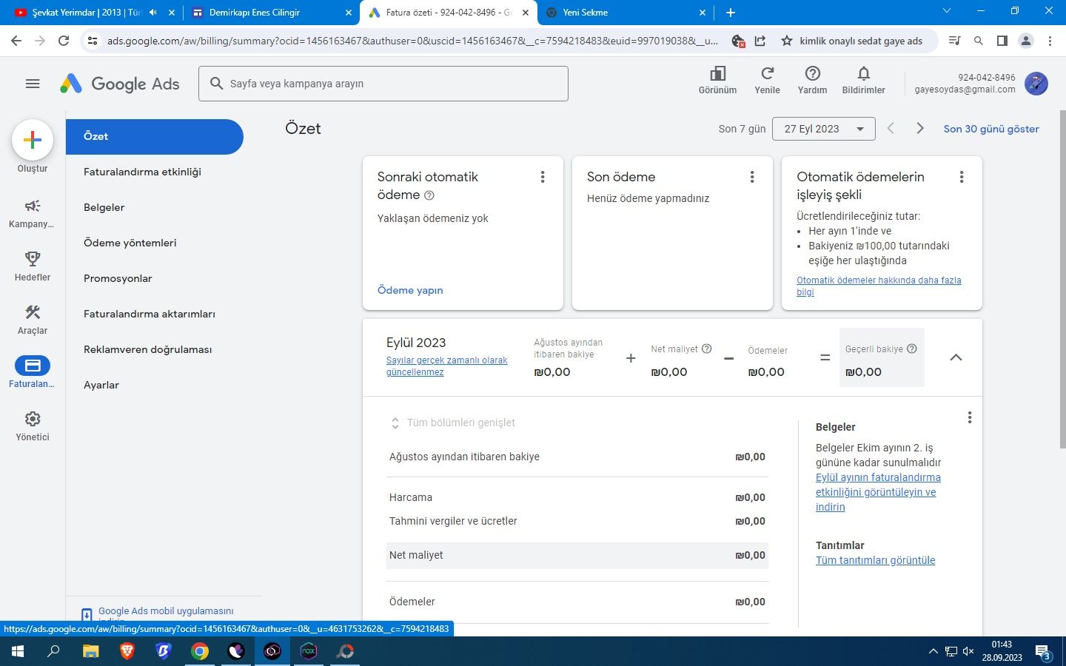Click Sayfa veya kampanya arayın search field
This screenshot has height=666, width=1066.
click(x=383, y=84)
